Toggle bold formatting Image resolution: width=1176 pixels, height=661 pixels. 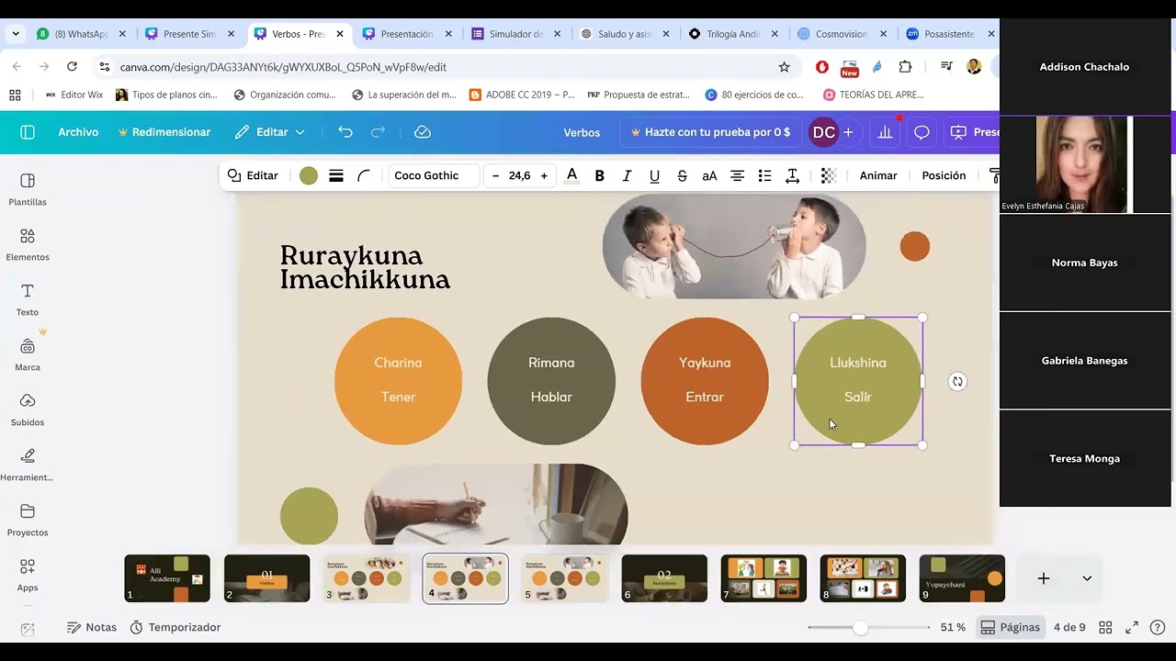(x=599, y=175)
